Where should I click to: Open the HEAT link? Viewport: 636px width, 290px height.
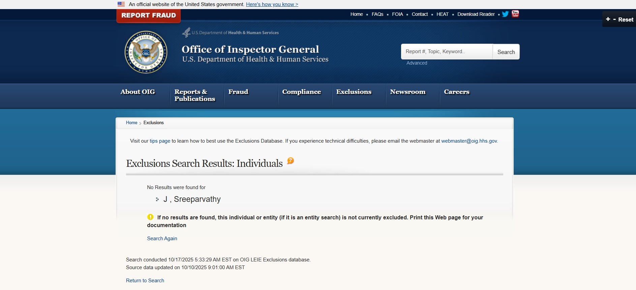pyautogui.click(x=443, y=14)
